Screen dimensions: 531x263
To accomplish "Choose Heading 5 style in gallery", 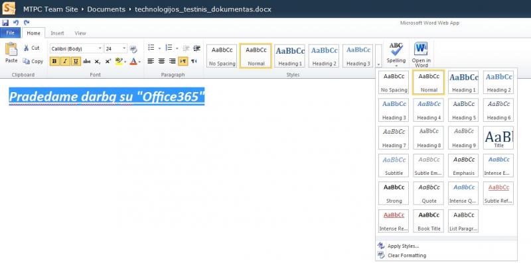I will (x=463, y=110).
